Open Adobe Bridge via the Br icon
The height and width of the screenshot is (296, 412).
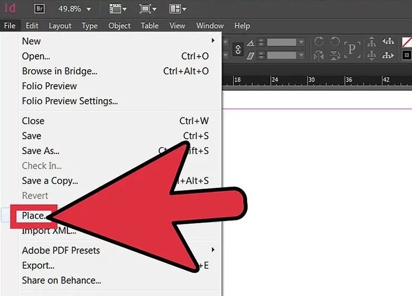coord(39,9)
